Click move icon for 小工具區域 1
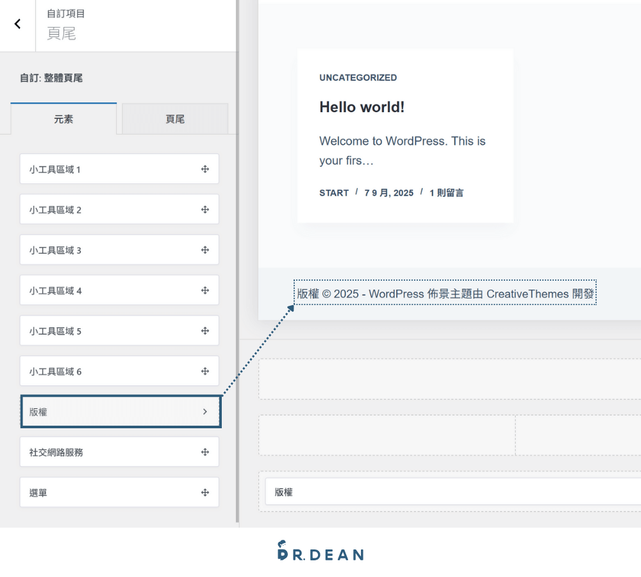Screen dimensions: 641x577 205,169
